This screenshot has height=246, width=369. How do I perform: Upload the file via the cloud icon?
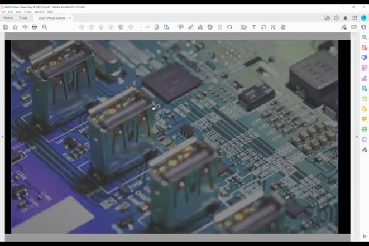click(25, 27)
